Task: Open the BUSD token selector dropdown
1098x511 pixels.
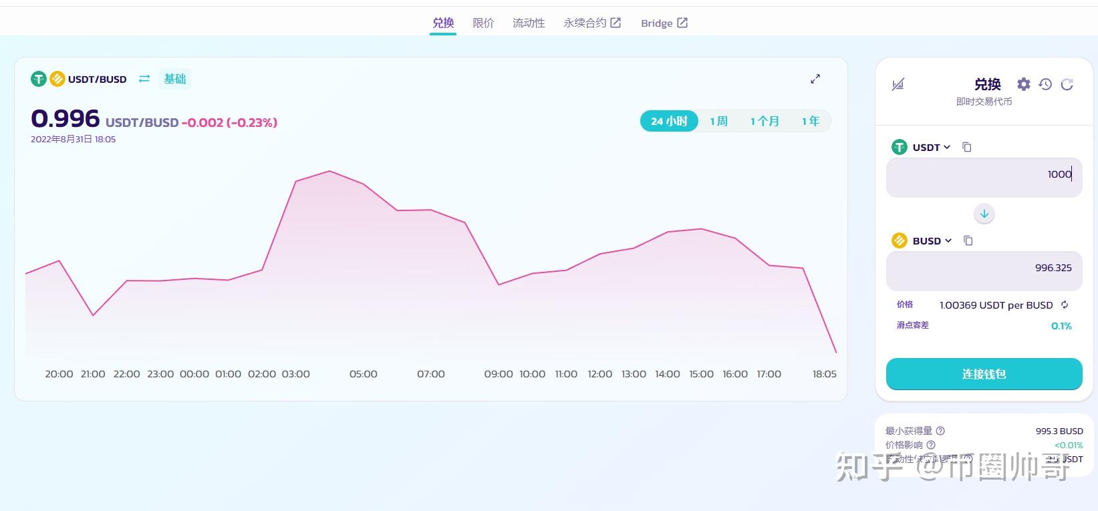Action: pyautogui.click(x=922, y=240)
